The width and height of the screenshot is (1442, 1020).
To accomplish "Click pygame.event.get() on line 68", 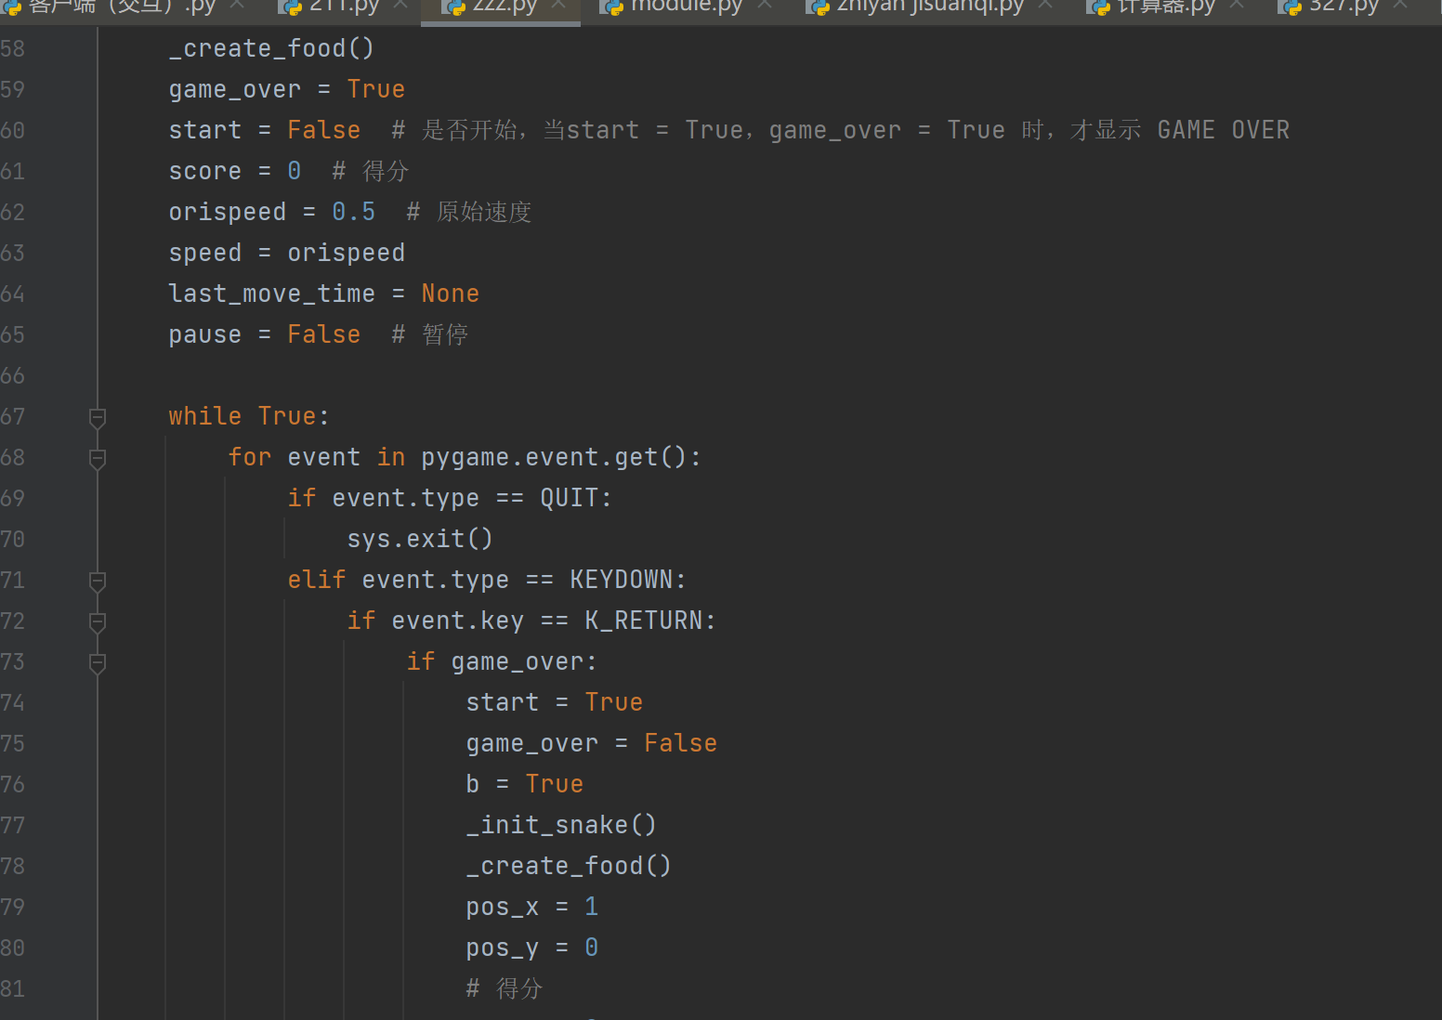I will (554, 457).
